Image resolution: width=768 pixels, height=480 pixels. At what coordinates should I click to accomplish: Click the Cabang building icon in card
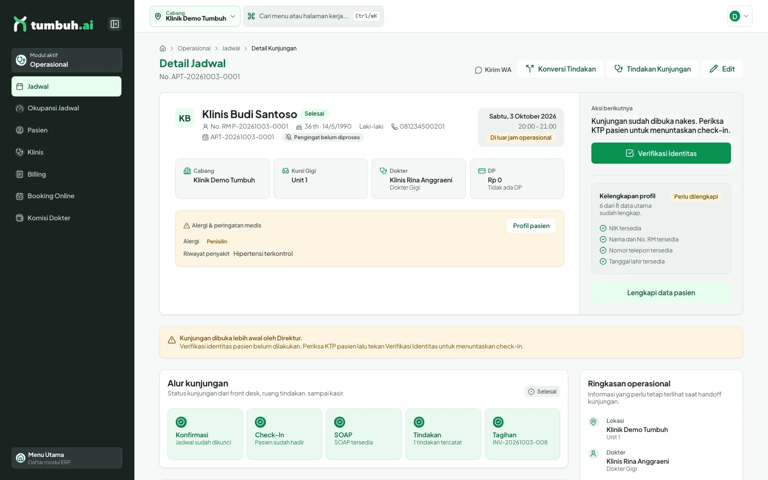click(187, 171)
